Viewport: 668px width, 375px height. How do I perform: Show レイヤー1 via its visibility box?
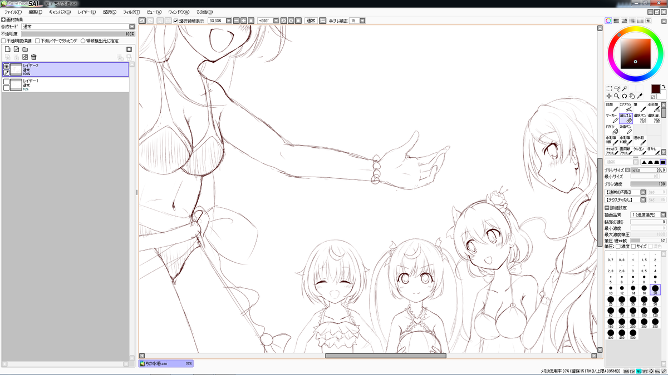tap(7, 81)
